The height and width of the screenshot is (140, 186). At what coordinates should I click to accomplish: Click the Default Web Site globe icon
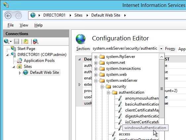(x=25, y=72)
